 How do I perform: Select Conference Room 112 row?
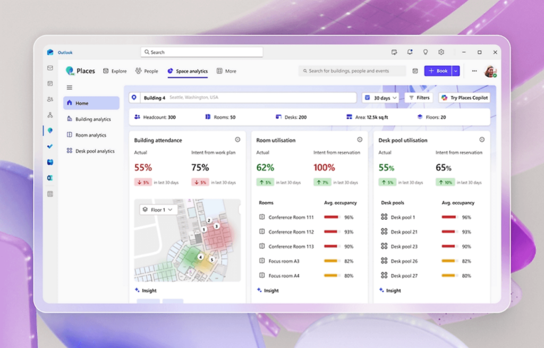[x=308, y=232]
